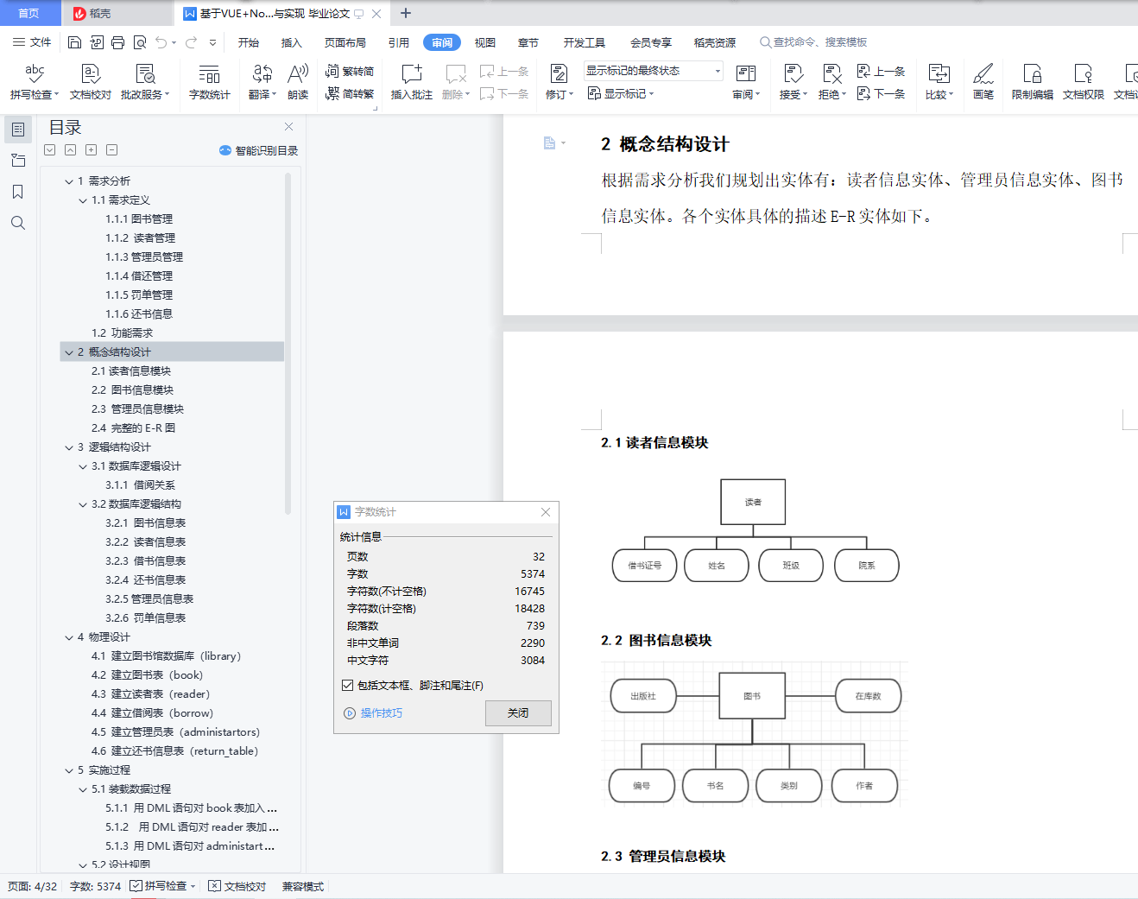Convert text with 简转繁
This screenshot has width=1138, height=899.
(350, 94)
